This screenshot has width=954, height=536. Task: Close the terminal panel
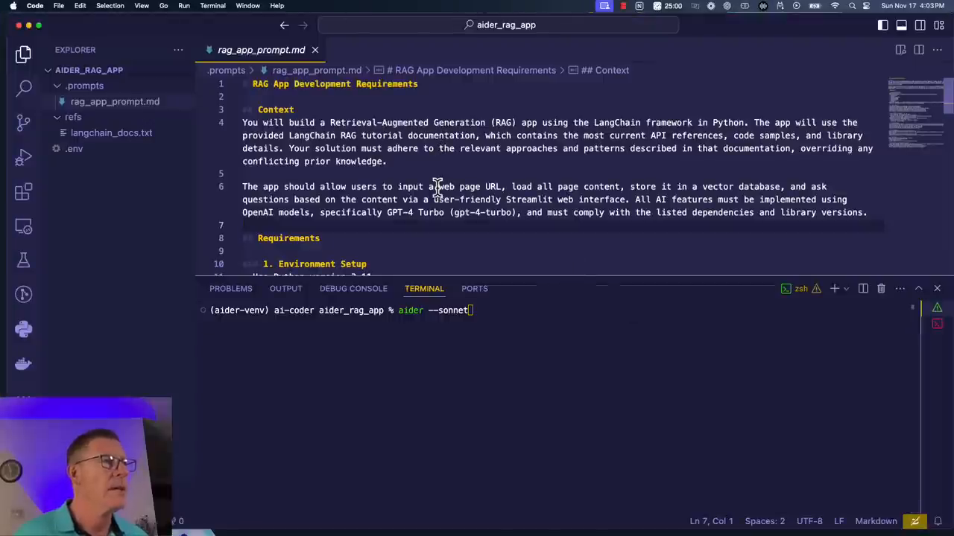[x=937, y=288]
